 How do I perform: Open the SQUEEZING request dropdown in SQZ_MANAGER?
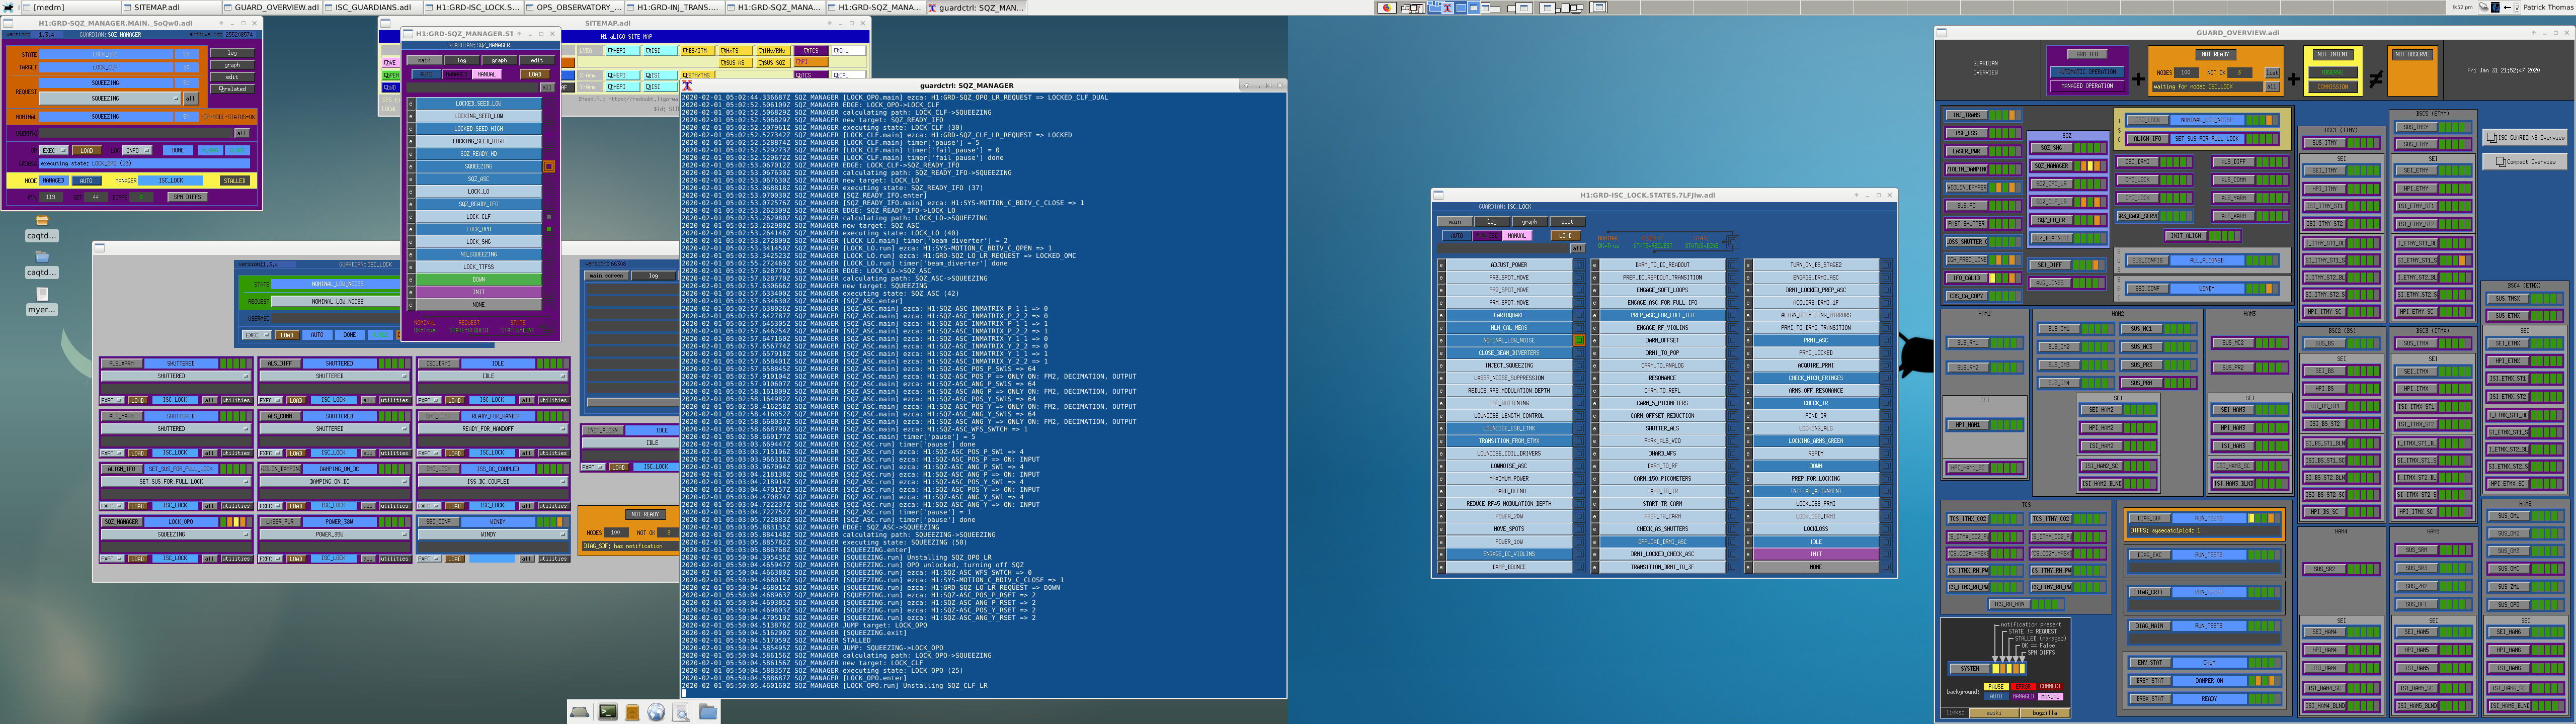tap(110, 99)
